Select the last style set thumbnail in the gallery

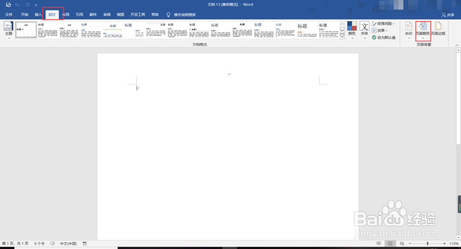coord(329,30)
